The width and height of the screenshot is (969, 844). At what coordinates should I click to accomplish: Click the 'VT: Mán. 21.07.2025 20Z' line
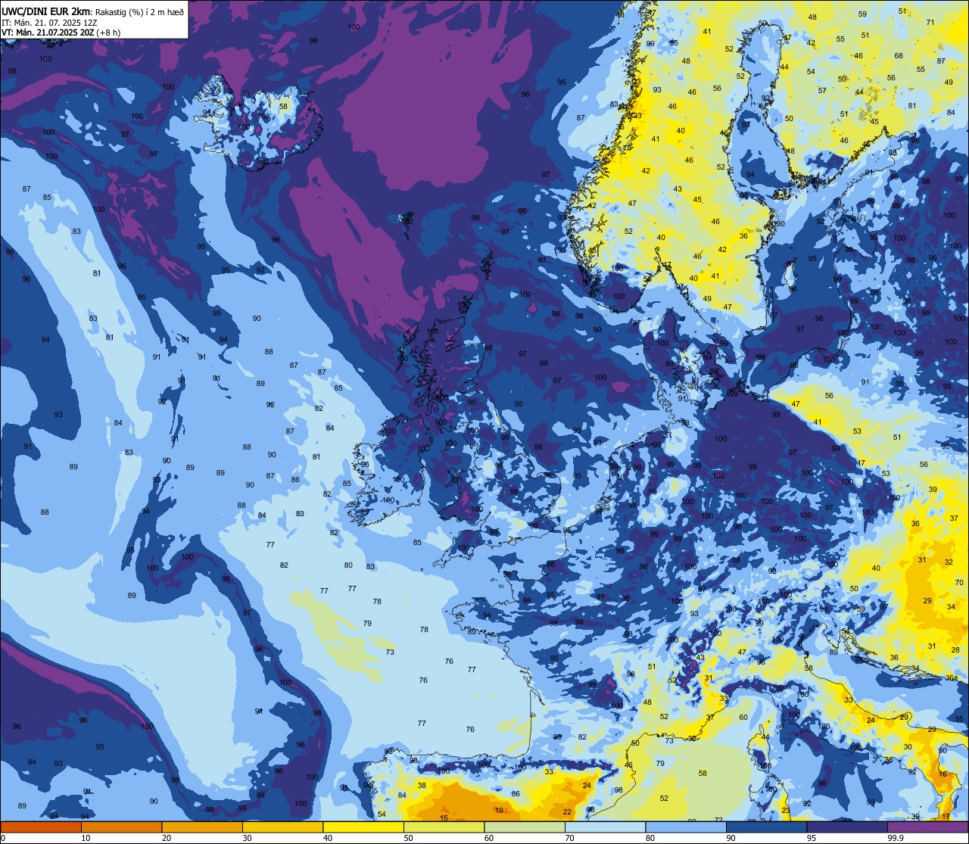48,33
